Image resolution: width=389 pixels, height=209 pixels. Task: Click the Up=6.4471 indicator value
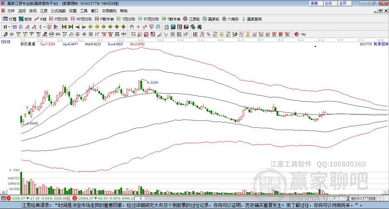(x=70, y=44)
